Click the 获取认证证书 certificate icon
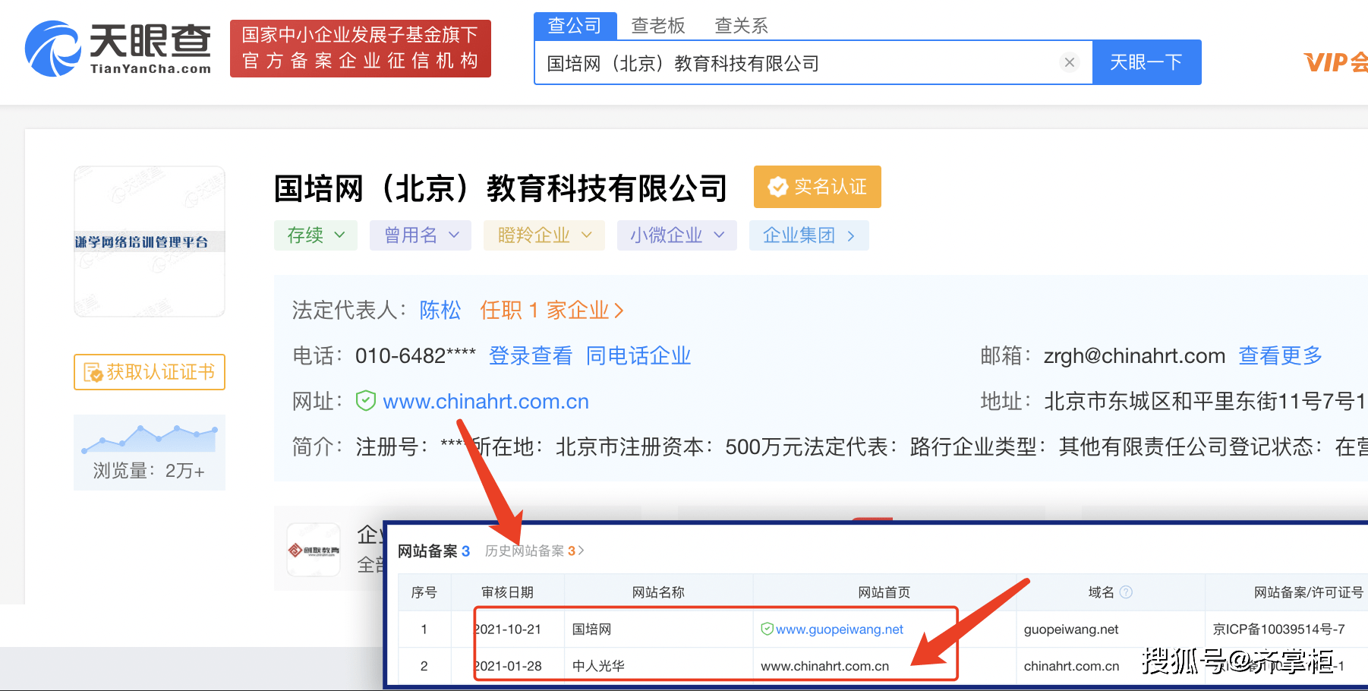This screenshot has width=1368, height=691. 93,372
